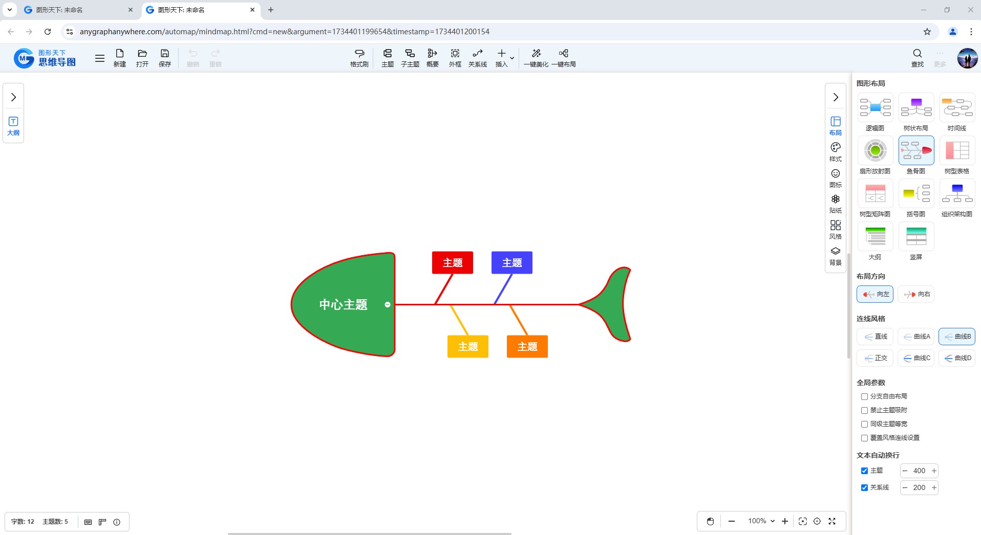The image size is (981, 535).
Task: Open the 贴纸 sticker panel
Action: 835,203
